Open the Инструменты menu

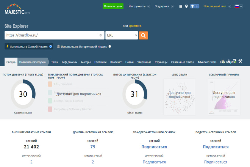pos(137,6)
